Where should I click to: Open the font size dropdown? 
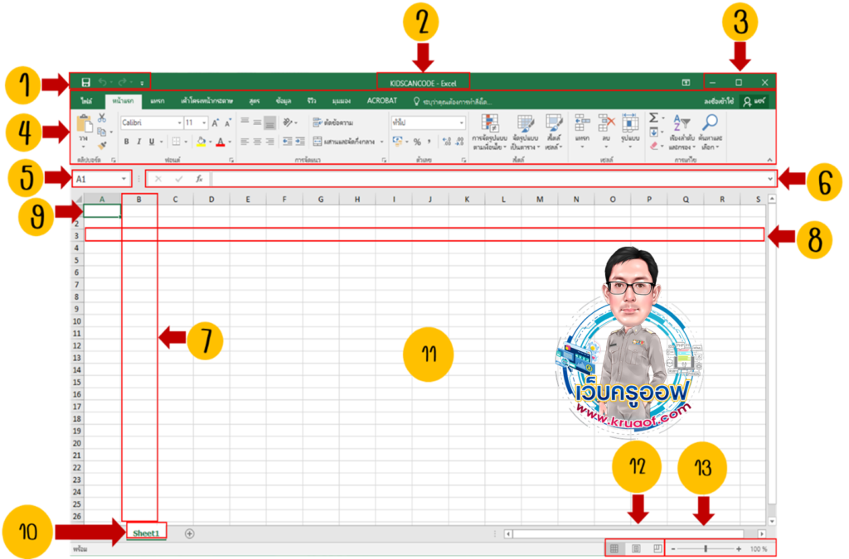pyautogui.click(x=202, y=123)
